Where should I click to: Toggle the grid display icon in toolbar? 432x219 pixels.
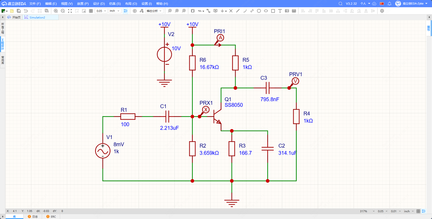click(x=91, y=11)
